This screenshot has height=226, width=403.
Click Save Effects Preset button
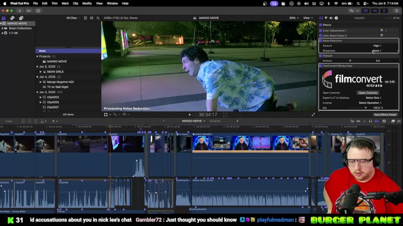[385, 115]
